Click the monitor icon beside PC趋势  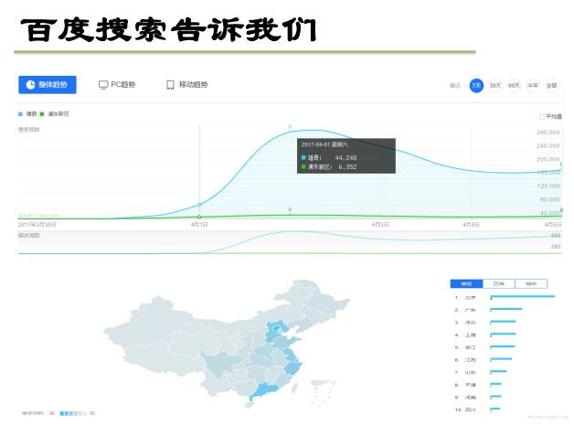click(x=103, y=85)
